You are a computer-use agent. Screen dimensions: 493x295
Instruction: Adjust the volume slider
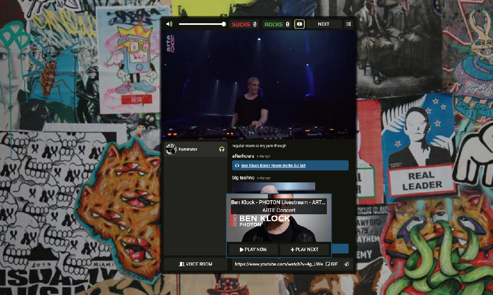202,24
